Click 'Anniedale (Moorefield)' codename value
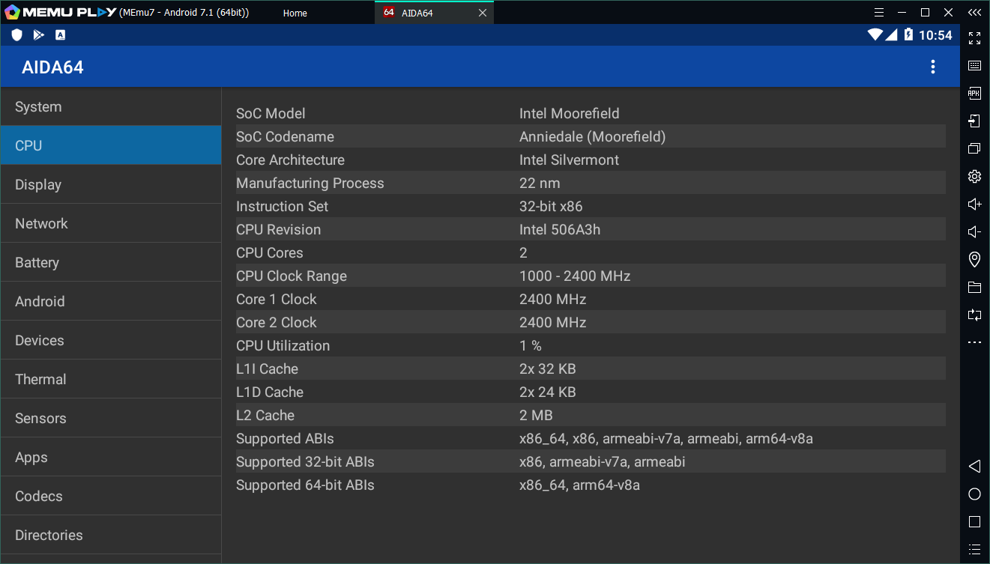 click(592, 136)
